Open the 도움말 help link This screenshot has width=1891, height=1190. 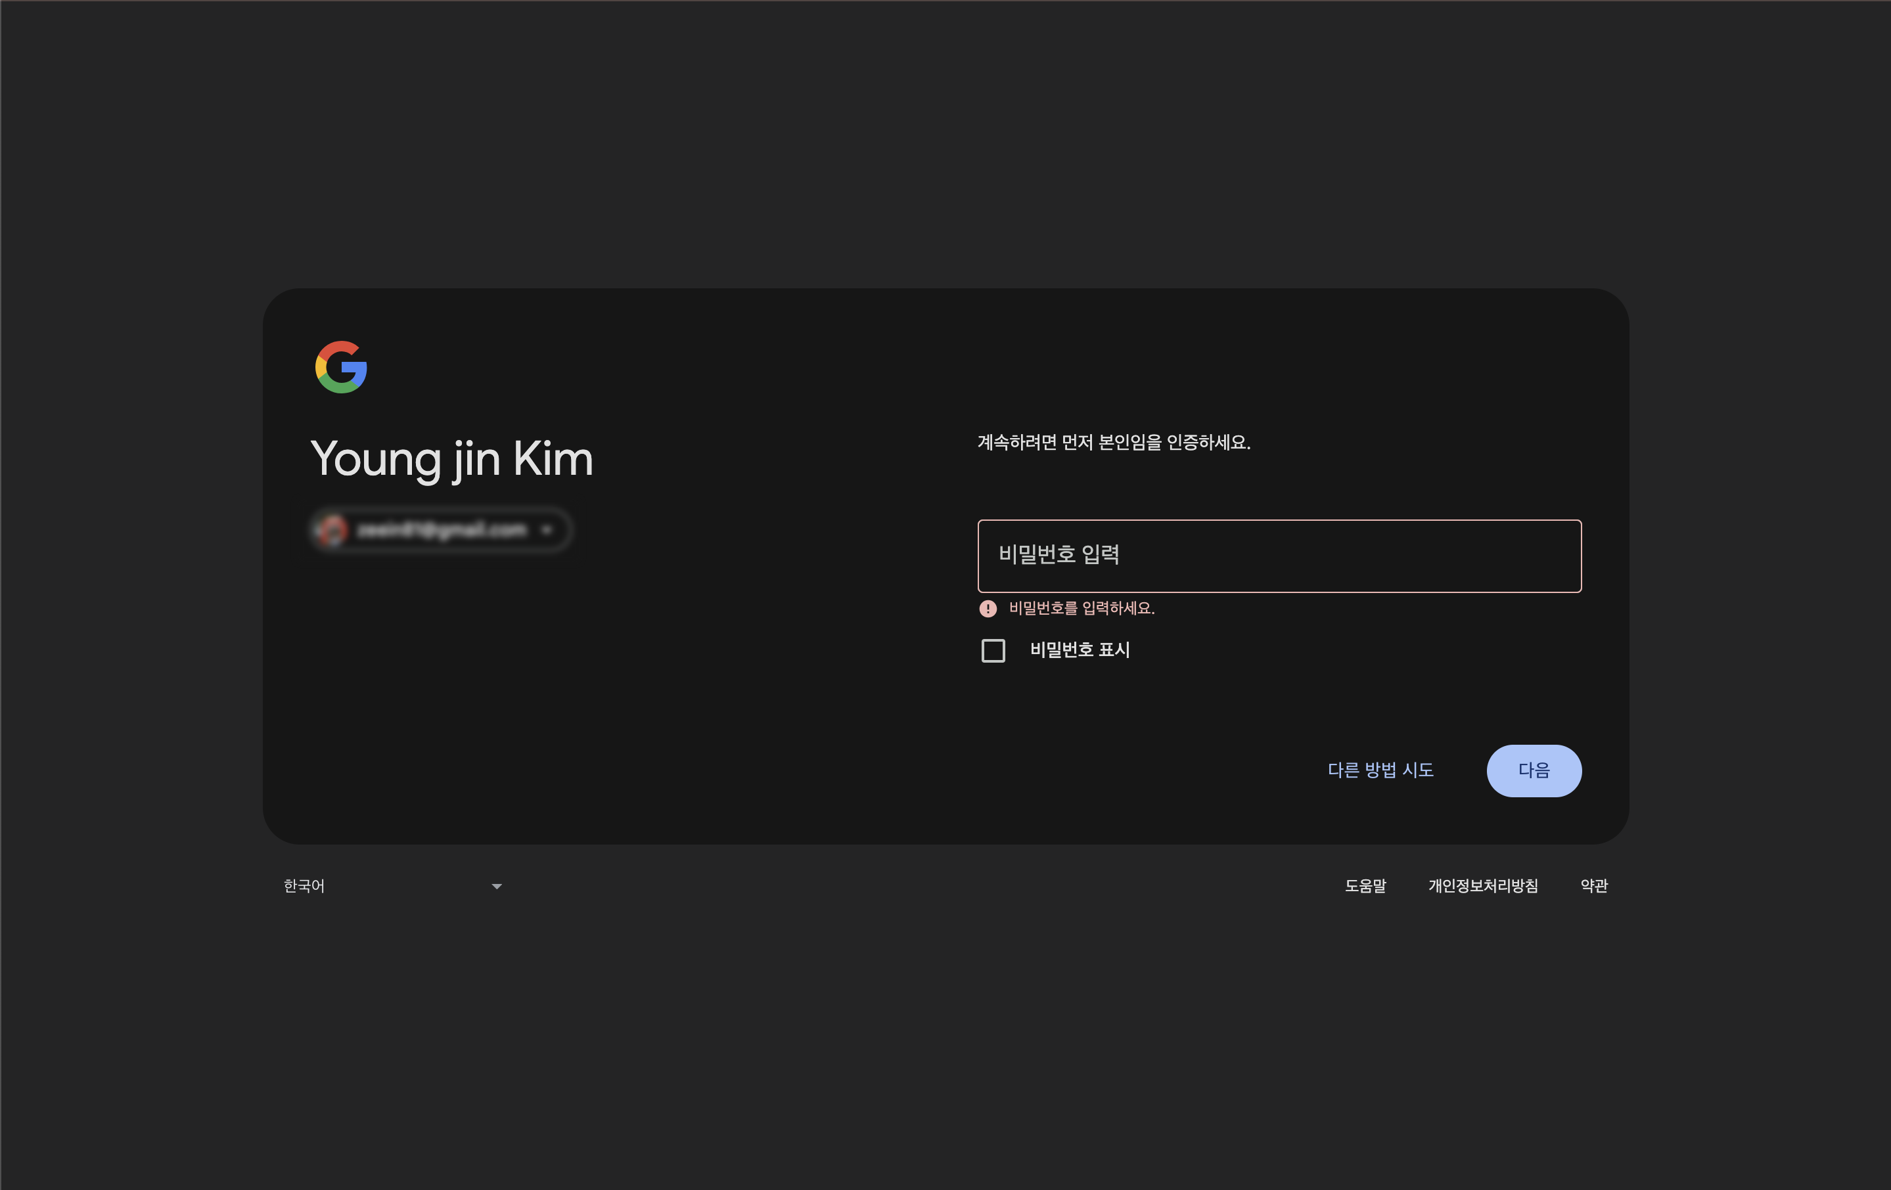(1365, 886)
